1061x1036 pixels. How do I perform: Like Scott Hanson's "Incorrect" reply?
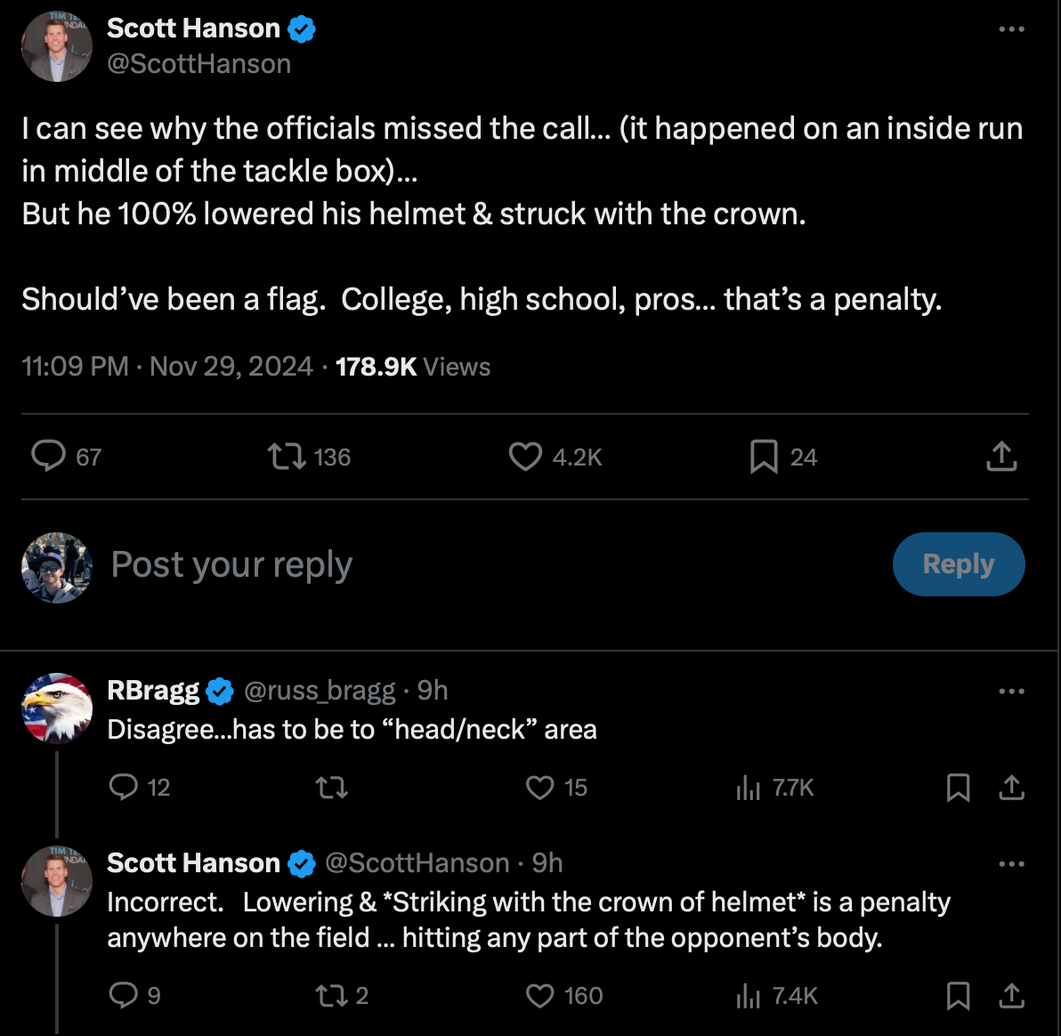pyautogui.click(x=540, y=995)
